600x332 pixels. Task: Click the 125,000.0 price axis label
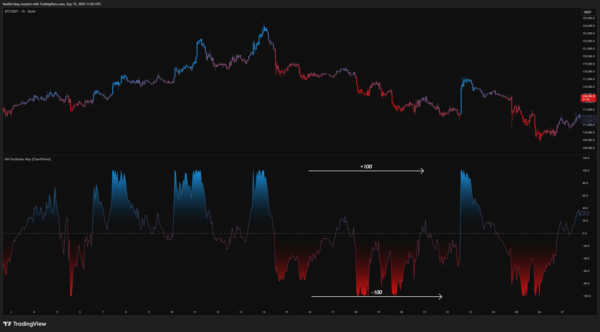coord(589,18)
